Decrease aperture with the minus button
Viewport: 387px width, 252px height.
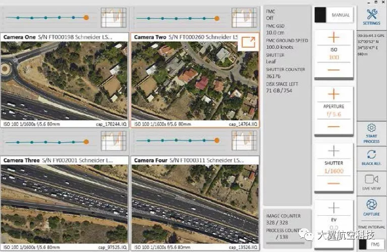[334, 126]
